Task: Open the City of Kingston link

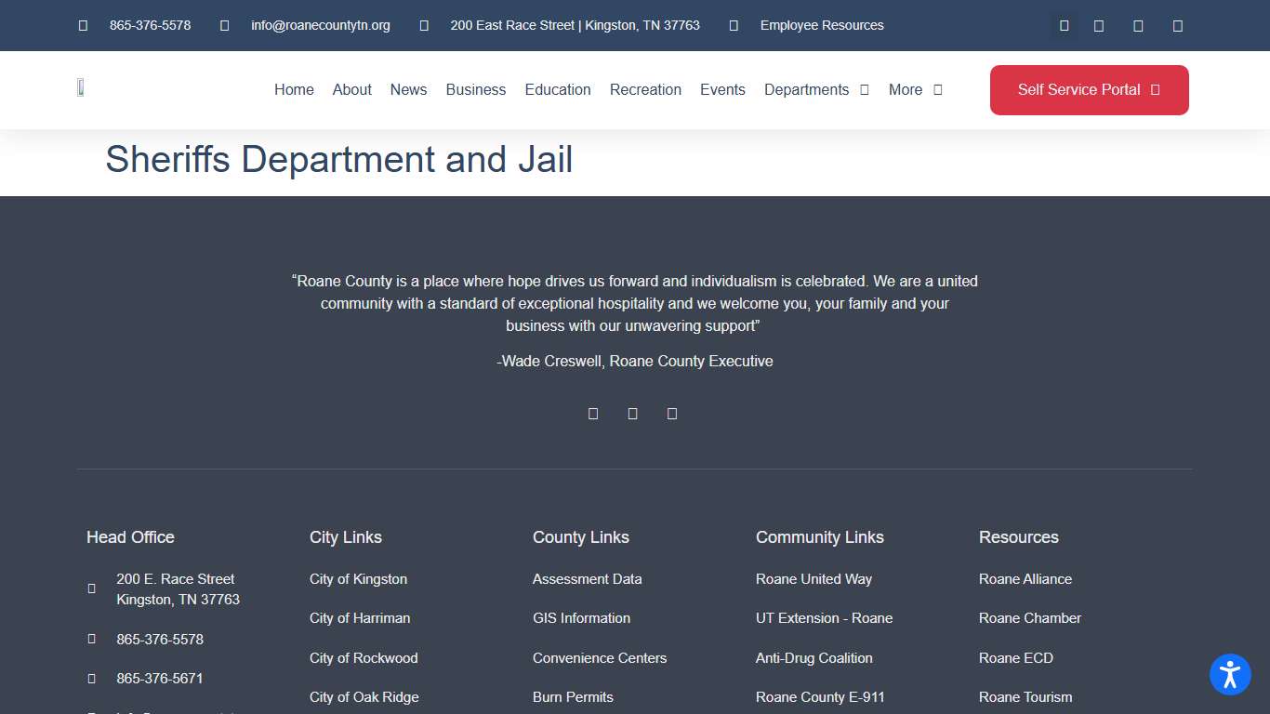Action: (x=358, y=578)
